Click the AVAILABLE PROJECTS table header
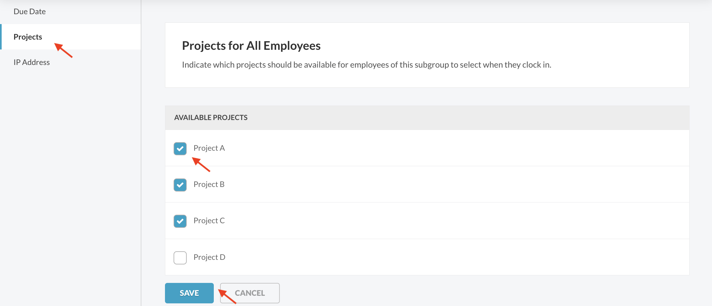The height and width of the screenshot is (306, 712). [x=211, y=118]
